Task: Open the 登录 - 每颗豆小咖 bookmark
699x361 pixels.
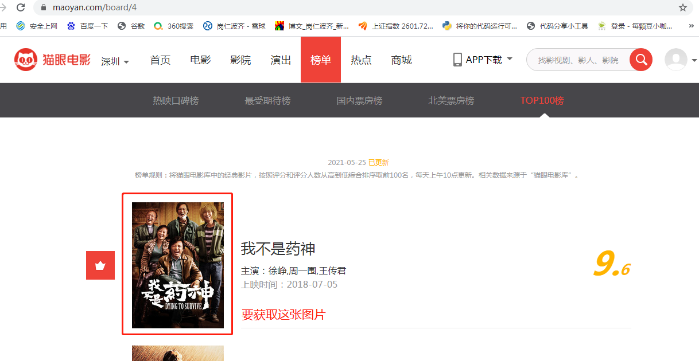Action: pos(635,26)
